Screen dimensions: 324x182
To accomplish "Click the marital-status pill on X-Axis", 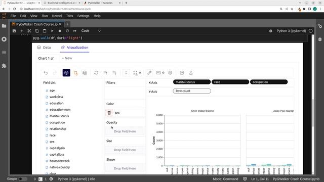I will pyautogui.click(x=192, y=82).
